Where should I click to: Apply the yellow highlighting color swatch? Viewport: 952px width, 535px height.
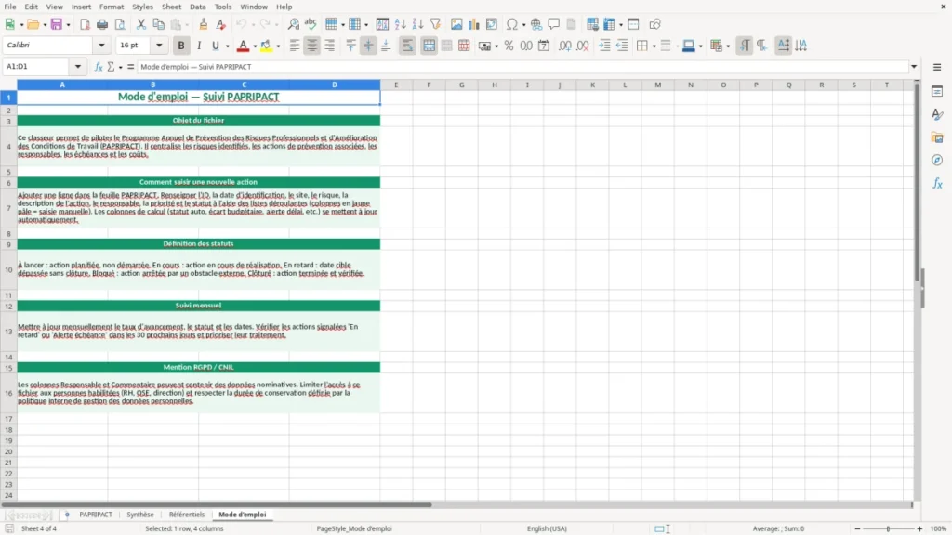pyautogui.click(x=266, y=46)
